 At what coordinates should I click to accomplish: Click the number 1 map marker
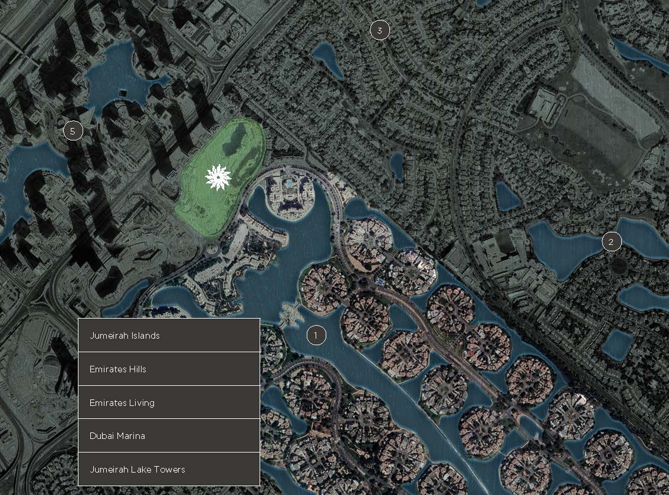coord(316,336)
